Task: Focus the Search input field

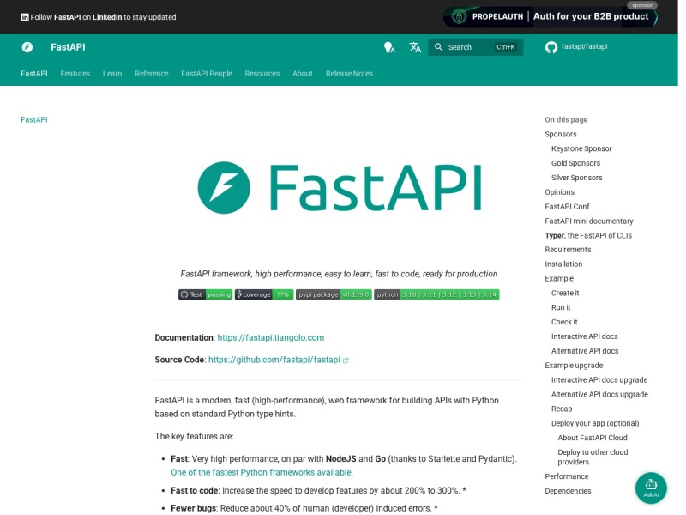Action: tap(476, 47)
